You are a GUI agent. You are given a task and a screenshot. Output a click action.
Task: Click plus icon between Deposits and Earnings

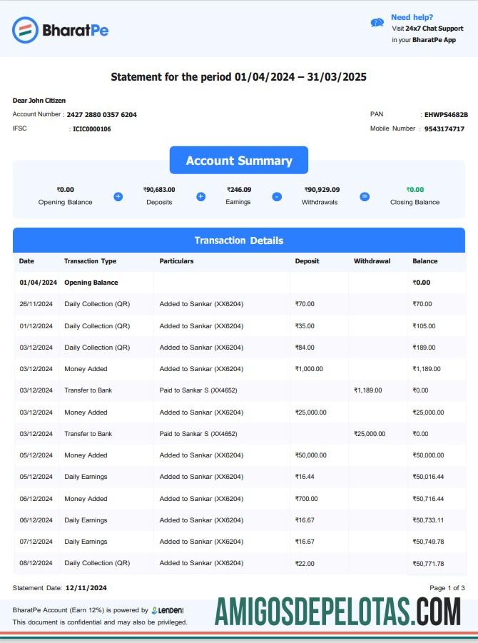pos(201,196)
